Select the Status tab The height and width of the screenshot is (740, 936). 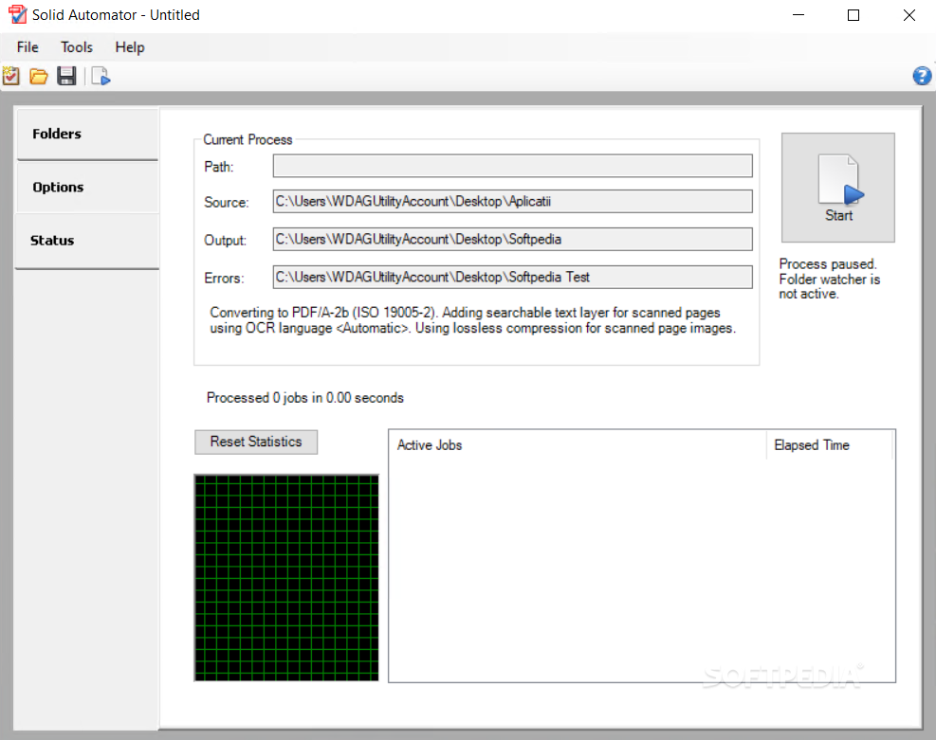[87, 241]
